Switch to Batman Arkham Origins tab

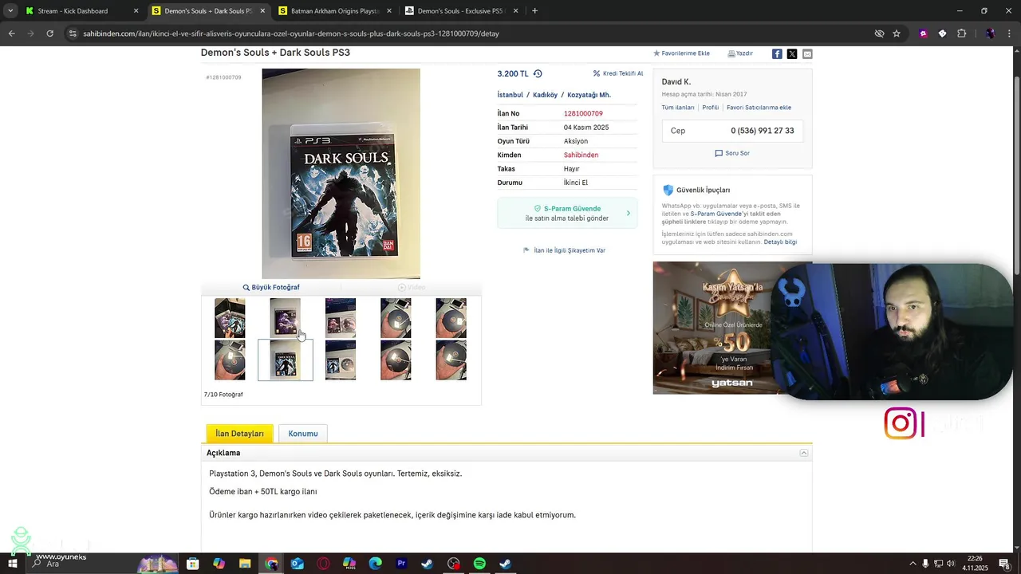coord(335,11)
